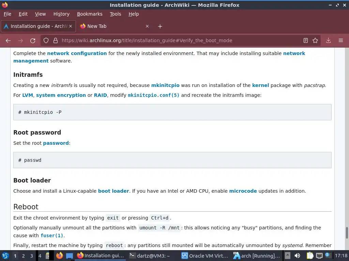Screen dimensions: 349x261
Task: Click the inline 'reboot' code text
Action: pyautogui.click(x=114, y=245)
